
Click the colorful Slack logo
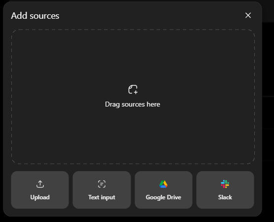pos(225,184)
